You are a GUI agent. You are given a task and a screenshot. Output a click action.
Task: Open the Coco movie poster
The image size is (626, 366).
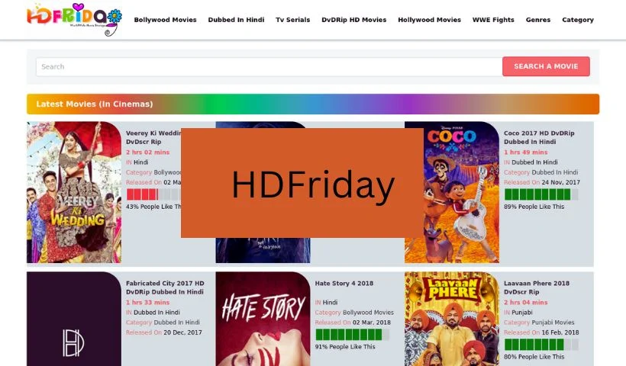pyautogui.click(x=451, y=192)
